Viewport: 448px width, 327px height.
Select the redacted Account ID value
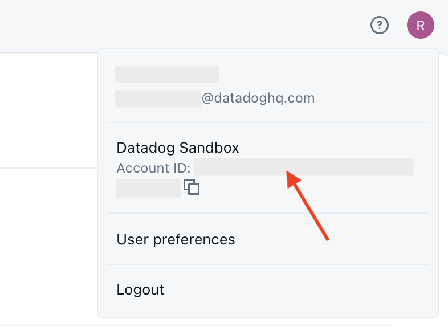[303, 167]
